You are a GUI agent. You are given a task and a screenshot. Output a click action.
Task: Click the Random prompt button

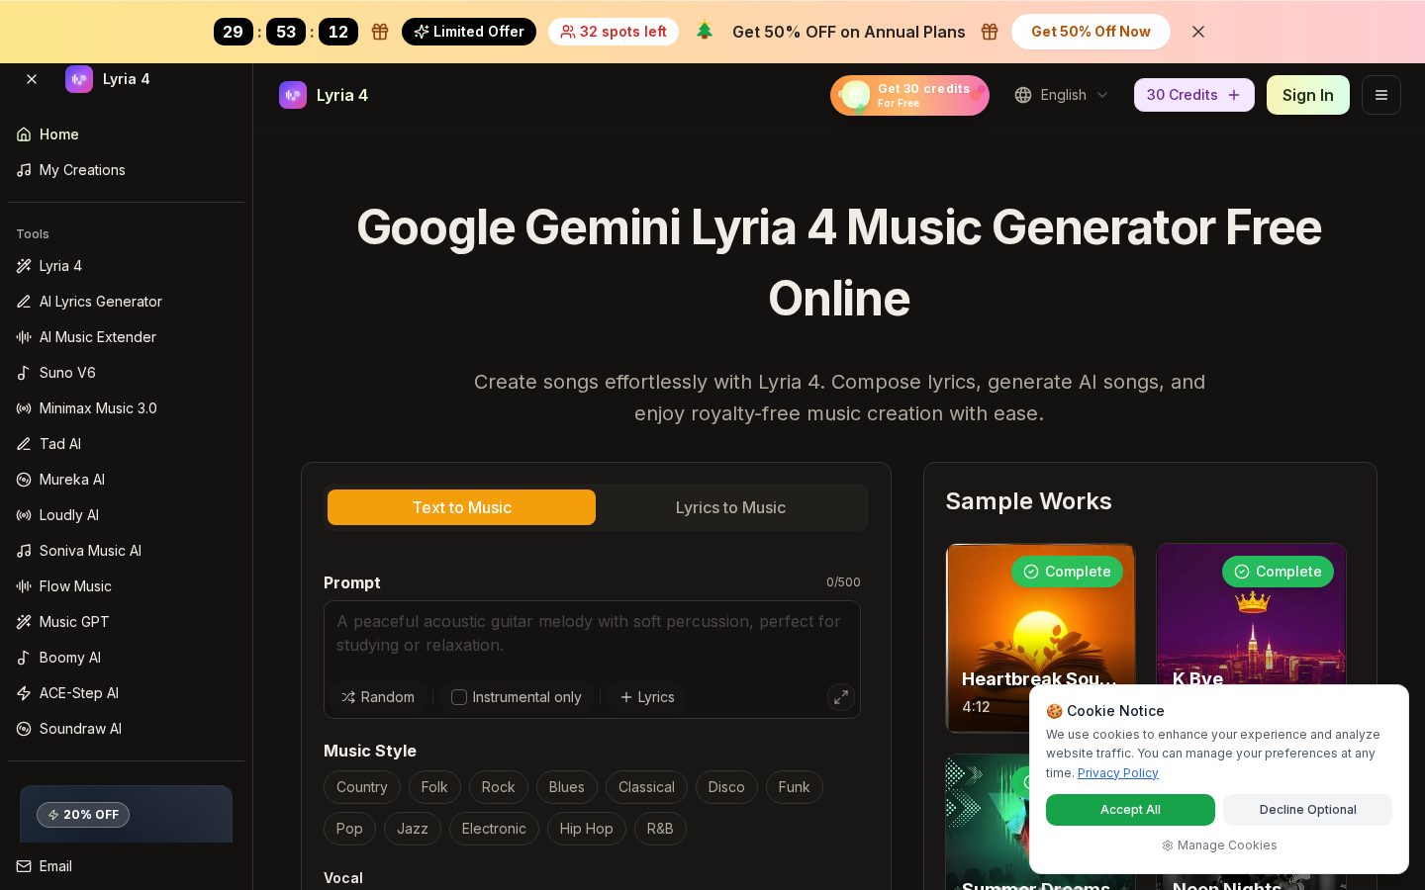click(378, 697)
